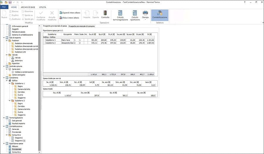Viewport: 264px width, 154px height.
Task: Select Vettori energetici in the tree
Action: tap(19, 75)
